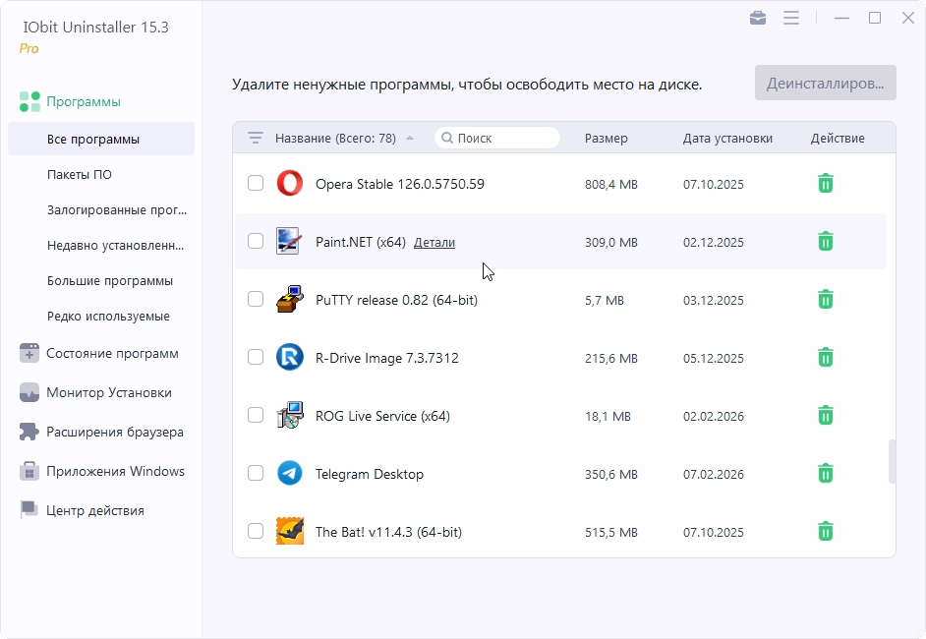Screen dimensions: 926x639
Task: Click the trash icon for The Bat!
Action: coord(826,532)
